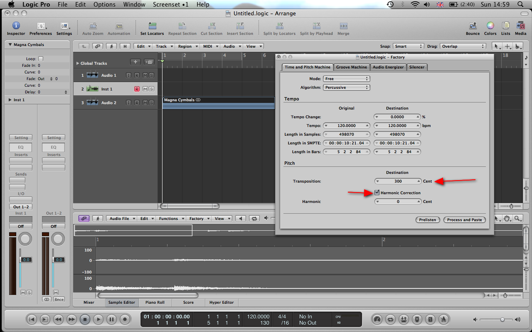532x332 pixels.
Task: Open the Screenset menu in menu bar
Action: pyautogui.click(x=170, y=4)
